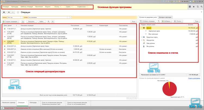Open the Отчеты dropdown in right panel

[178, 21]
